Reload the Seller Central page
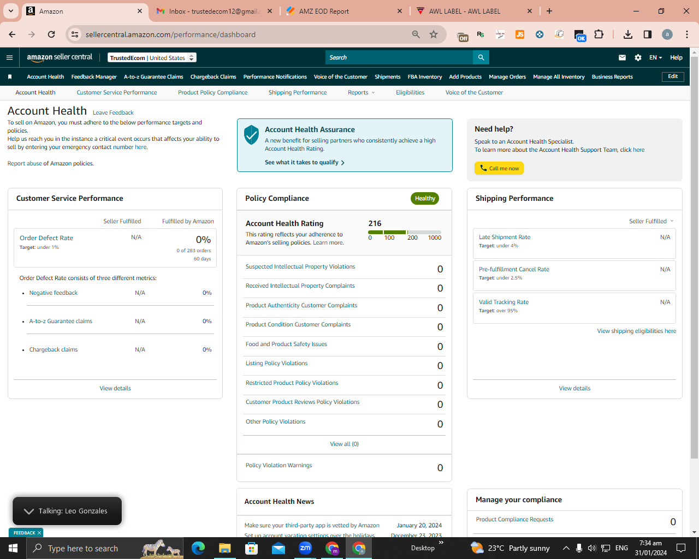 click(x=51, y=34)
